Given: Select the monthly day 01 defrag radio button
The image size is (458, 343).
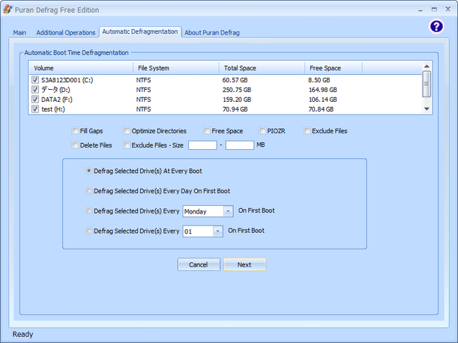Looking at the screenshot, I should click(88, 231).
